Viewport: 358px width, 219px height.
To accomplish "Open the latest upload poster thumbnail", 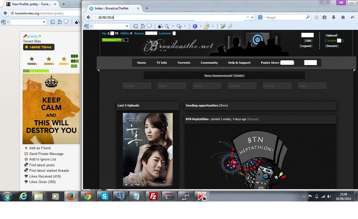I will 148,150.
